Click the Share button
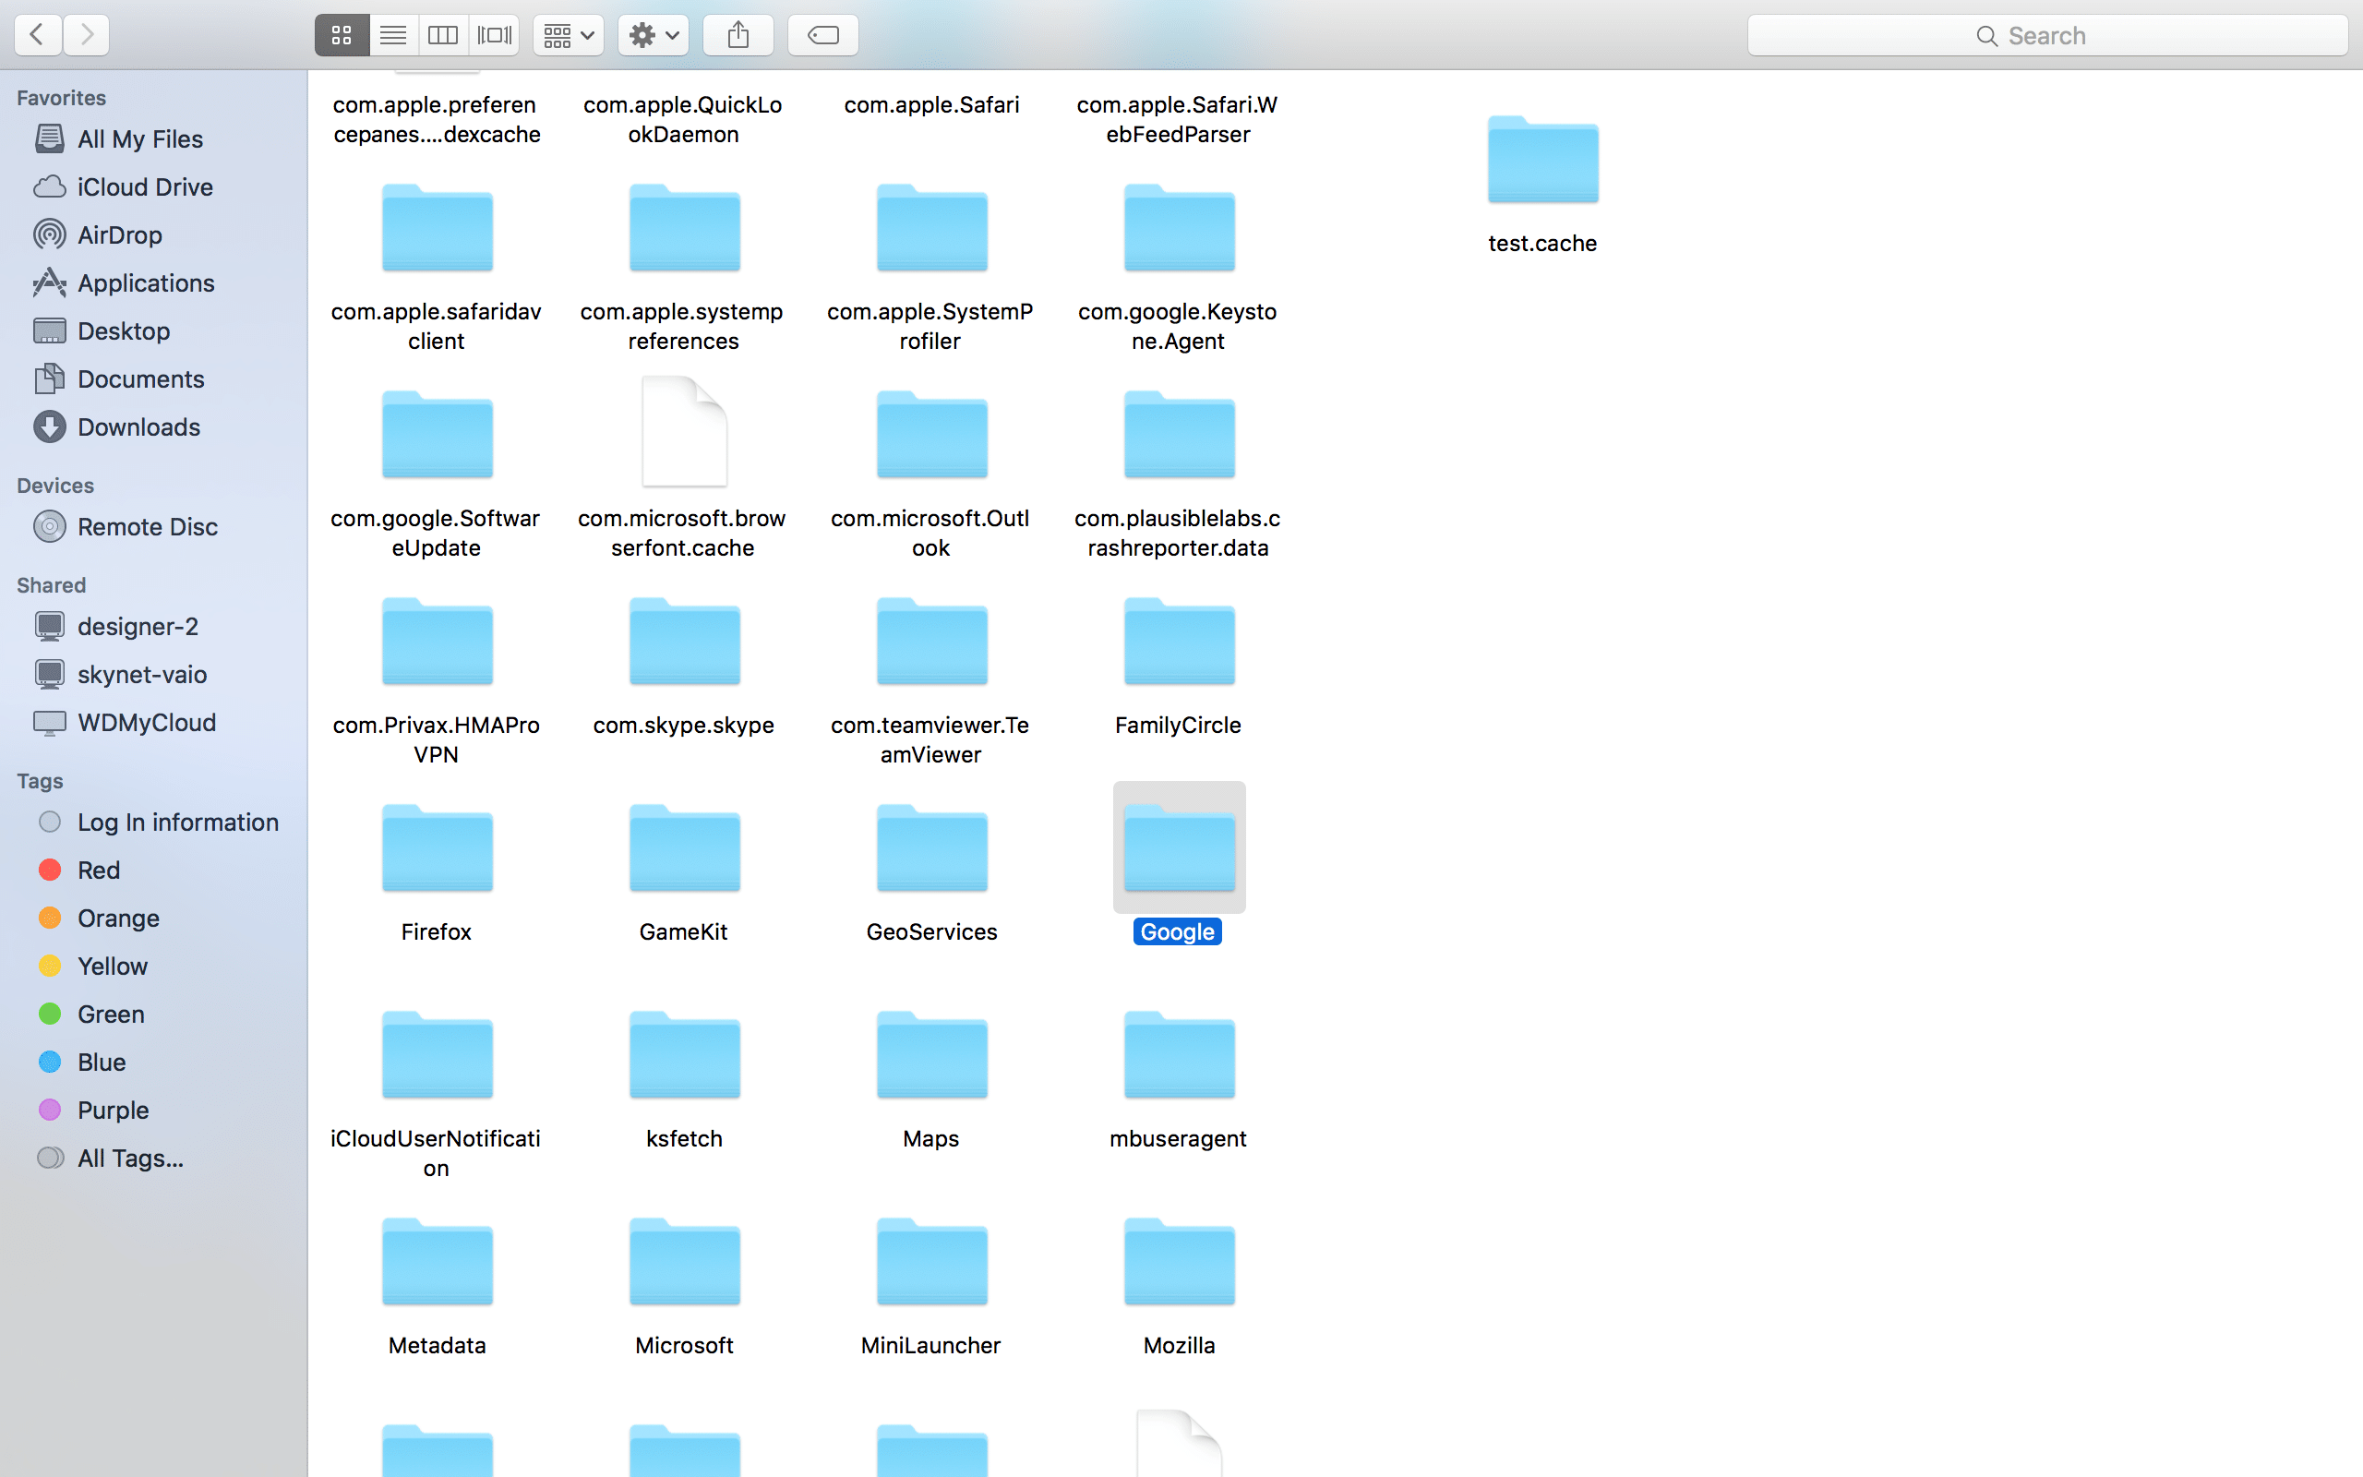This screenshot has height=1477, width=2363. pos(737,34)
